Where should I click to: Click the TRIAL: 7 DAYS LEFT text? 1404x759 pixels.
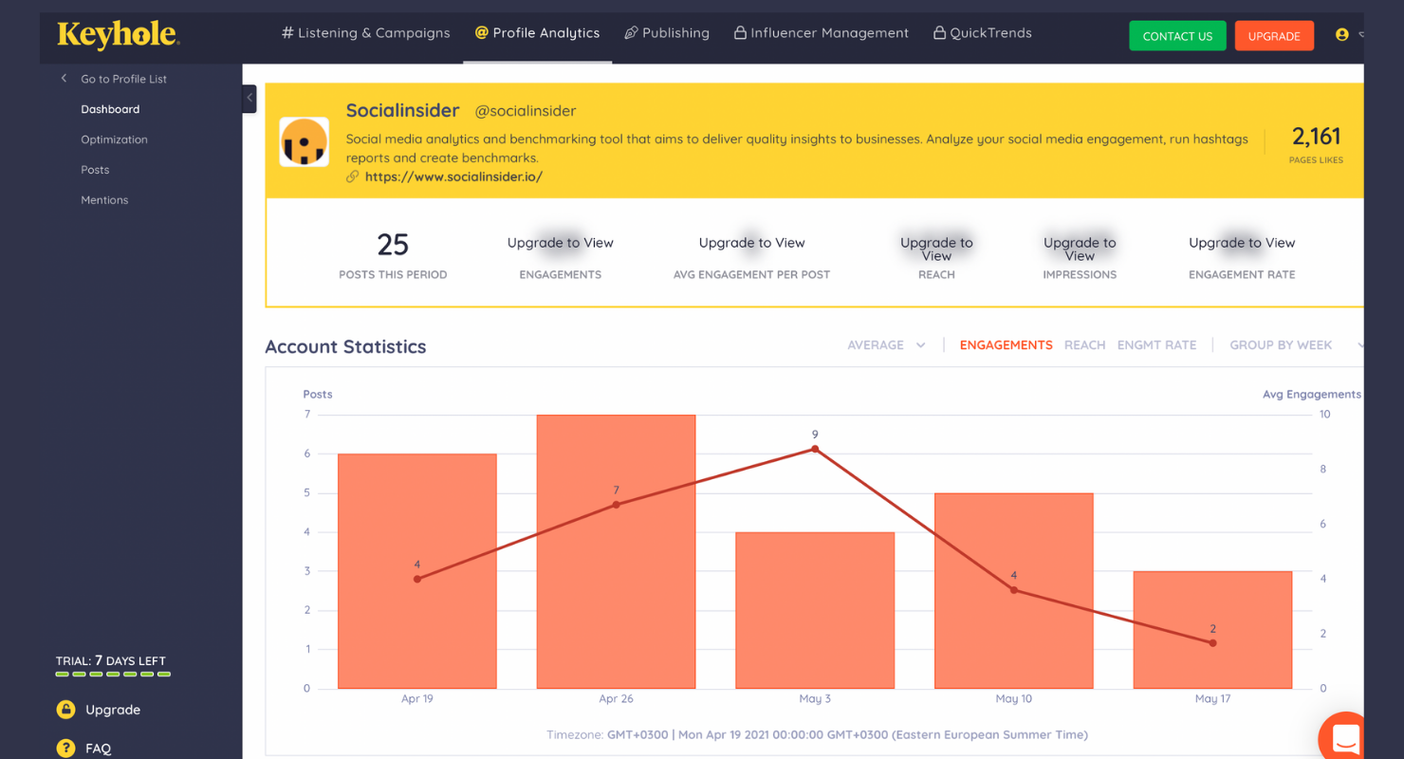[111, 660]
